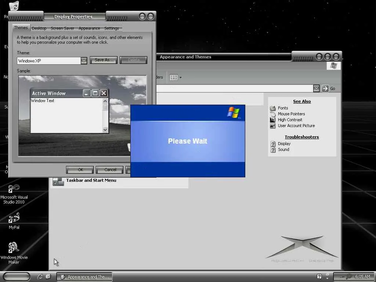Click the Troubleshooters heading

pyautogui.click(x=302, y=137)
